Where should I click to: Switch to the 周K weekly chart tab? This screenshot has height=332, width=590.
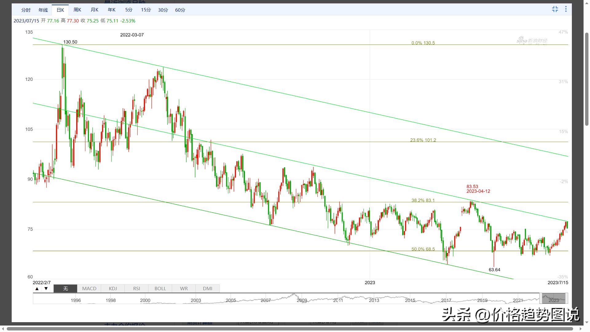point(77,10)
